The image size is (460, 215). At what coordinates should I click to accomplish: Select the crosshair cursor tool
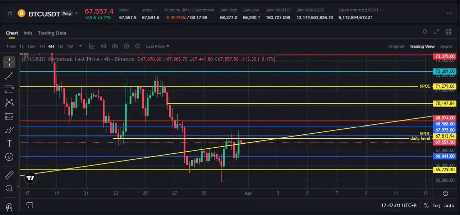point(9,62)
